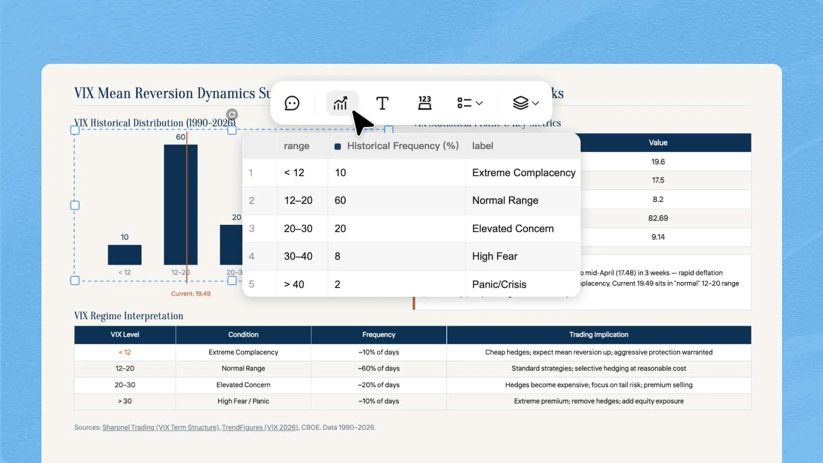The height and width of the screenshot is (463, 823).
Task: Click '~20% of days' frequency cell
Action: pos(379,385)
